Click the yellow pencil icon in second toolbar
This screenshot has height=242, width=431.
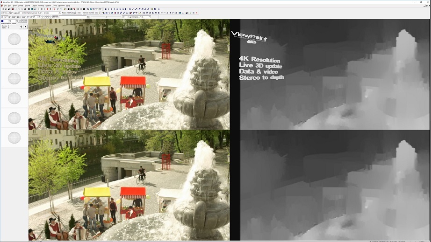pos(140,13)
